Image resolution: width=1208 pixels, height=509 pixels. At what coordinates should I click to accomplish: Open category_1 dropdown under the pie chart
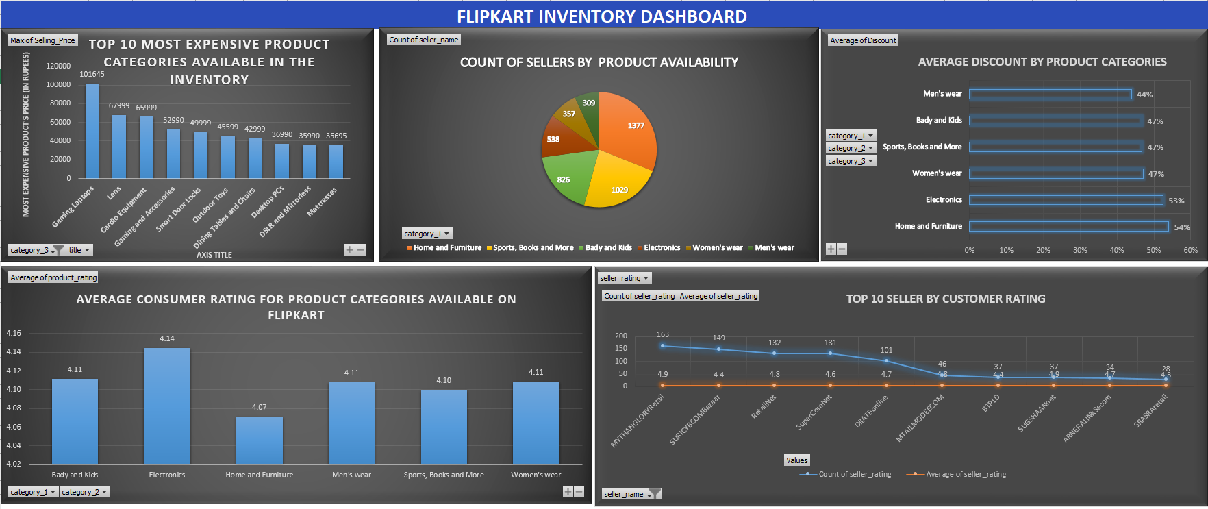[x=427, y=234]
